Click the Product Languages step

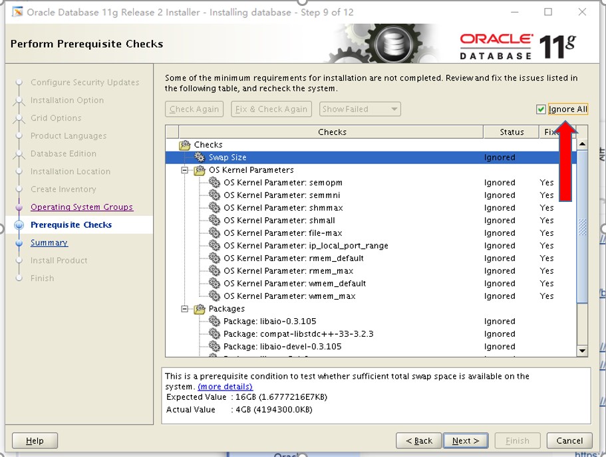[69, 136]
